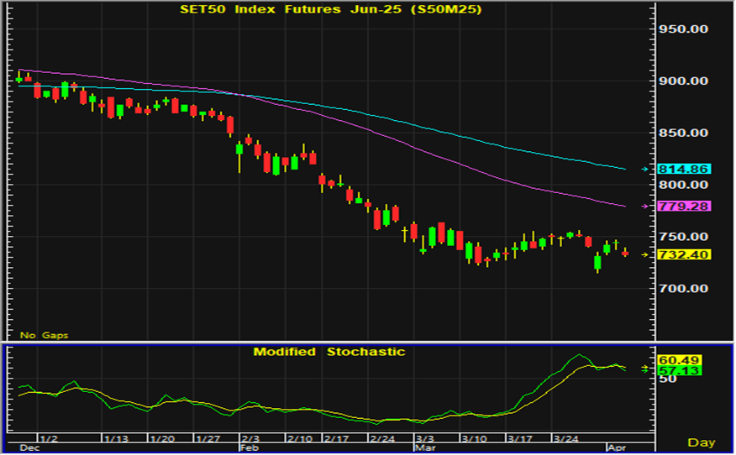Click the Day timeframe label
The height and width of the screenshot is (455, 736).
click(702, 442)
